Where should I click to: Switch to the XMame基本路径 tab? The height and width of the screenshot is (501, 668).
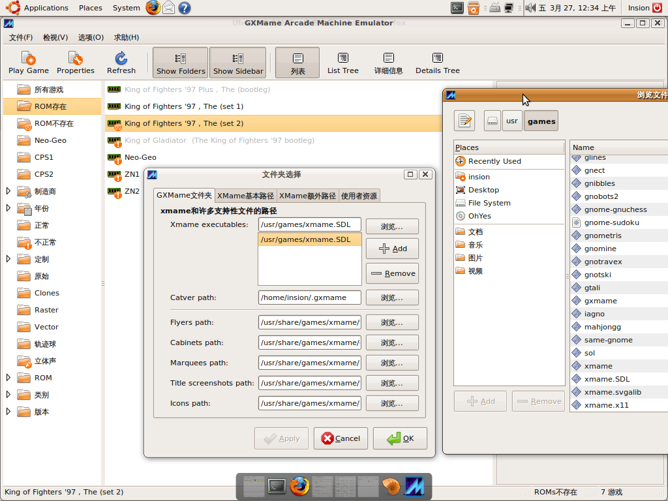(x=246, y=196)
